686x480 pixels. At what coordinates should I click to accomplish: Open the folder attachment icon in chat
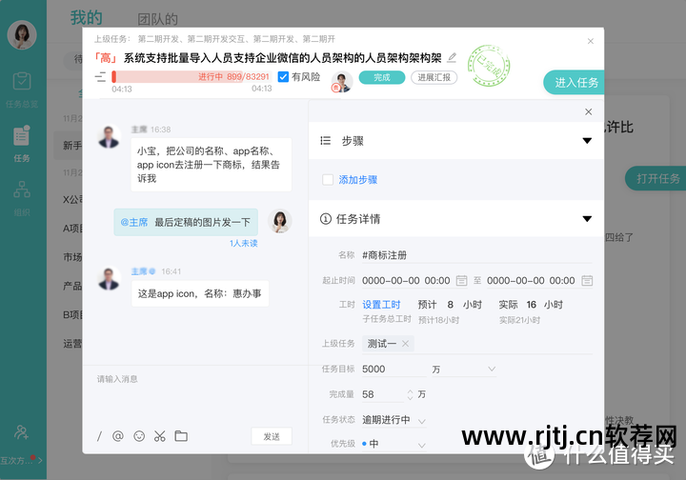pos(181,436)
